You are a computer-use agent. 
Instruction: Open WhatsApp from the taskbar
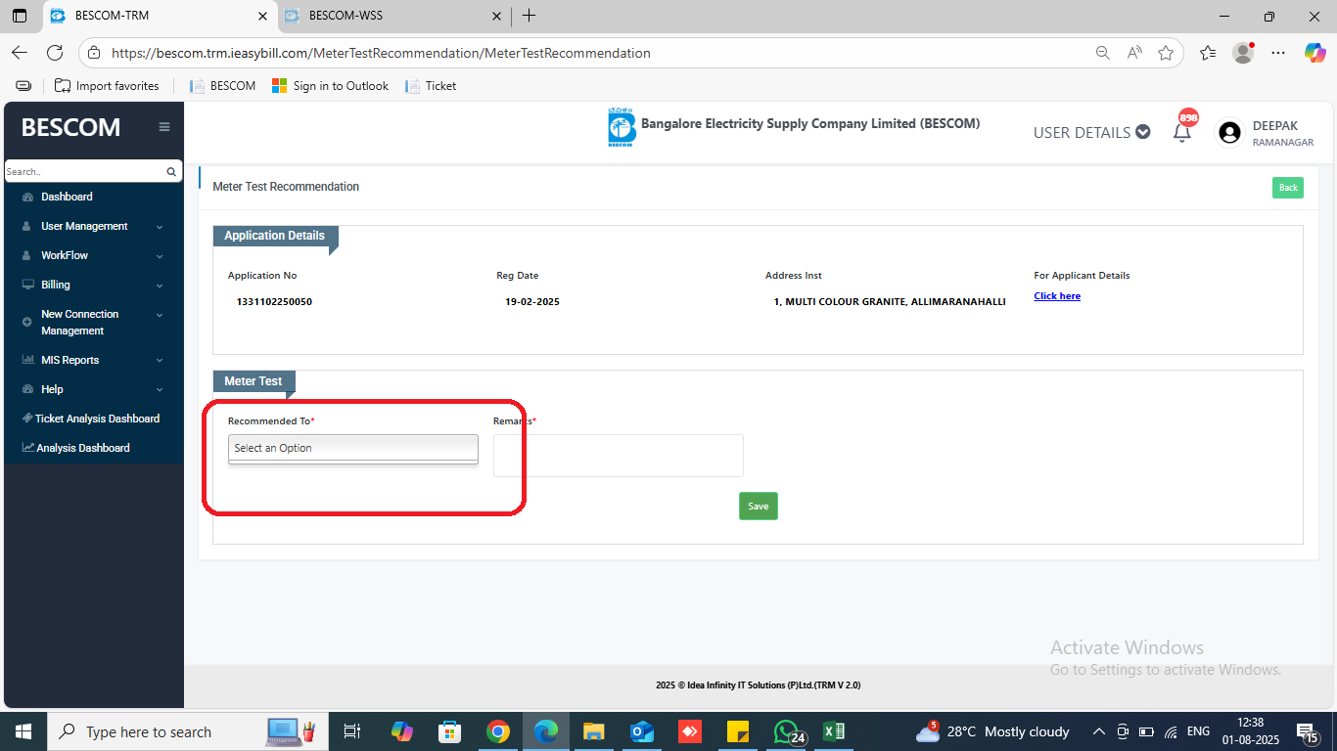(x=788, y=731)
